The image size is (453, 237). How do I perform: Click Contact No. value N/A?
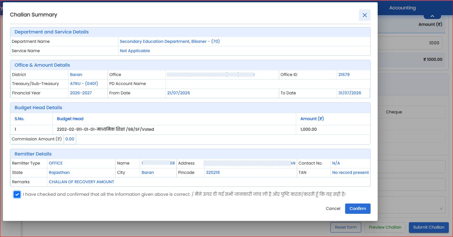pyautogui.click(x=336, y=163)
